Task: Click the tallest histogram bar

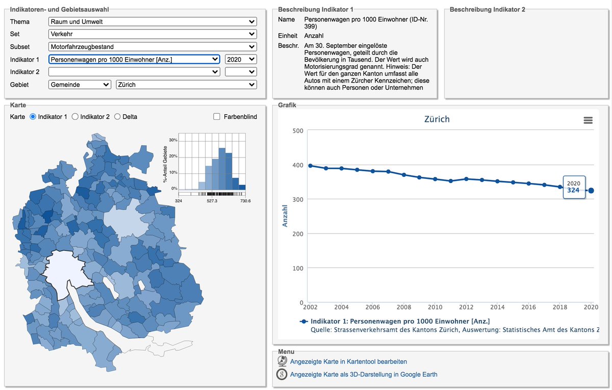Action: point(222,169)
